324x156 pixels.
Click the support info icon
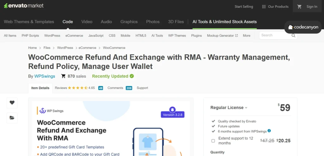coord(269,131)
